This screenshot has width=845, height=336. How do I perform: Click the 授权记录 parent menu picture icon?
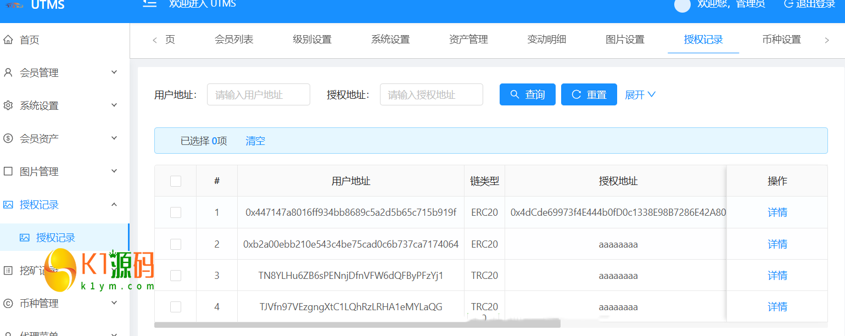click(x=8, y=204)
